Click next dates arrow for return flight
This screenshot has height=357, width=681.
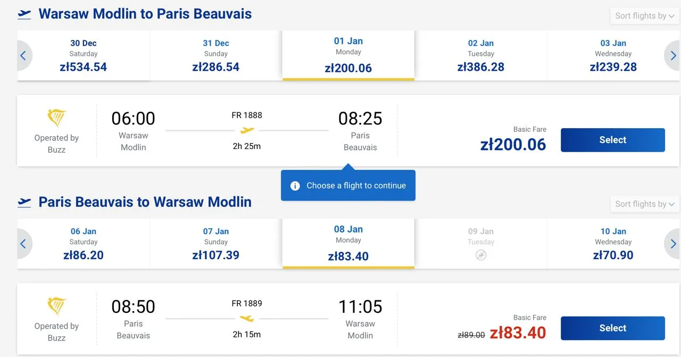[x=673, y=244]
